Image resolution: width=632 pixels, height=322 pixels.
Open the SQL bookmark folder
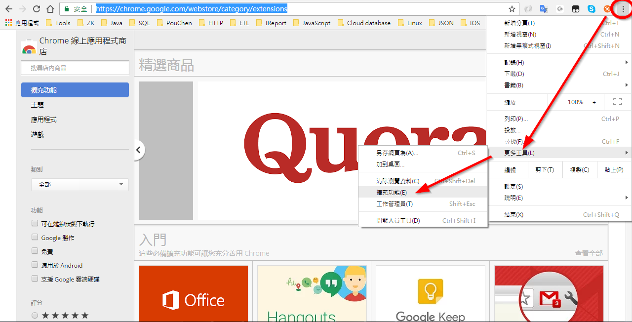[140, 23]
